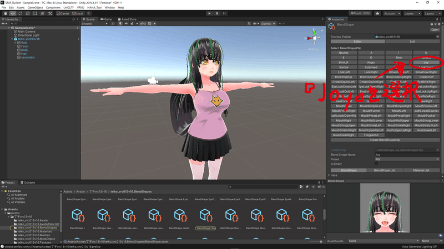Expand the Root node in Hierarchy

16,43
